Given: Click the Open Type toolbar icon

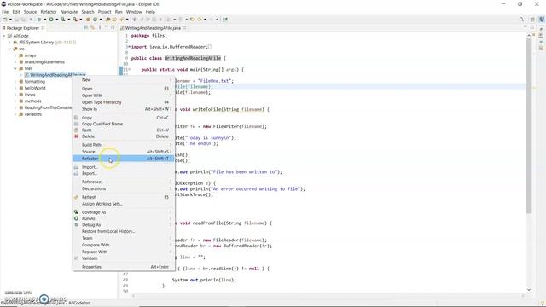Looking at the screenshot, I should click(x=107, y=20).
